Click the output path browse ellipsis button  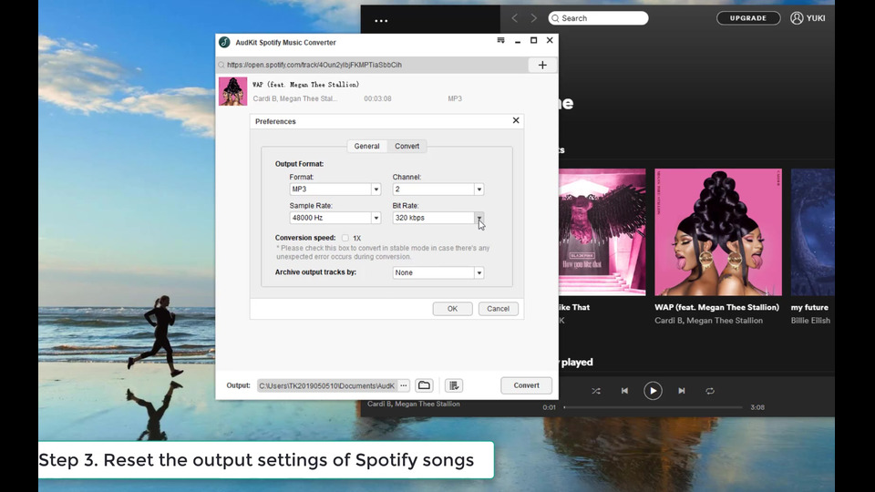point(404,385)
